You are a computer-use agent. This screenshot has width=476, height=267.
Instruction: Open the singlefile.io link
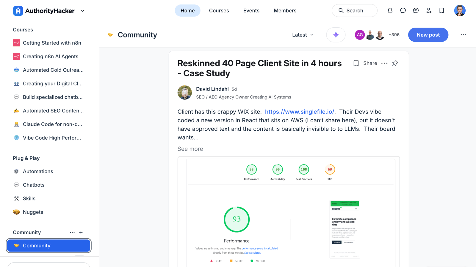coord(299,112)
